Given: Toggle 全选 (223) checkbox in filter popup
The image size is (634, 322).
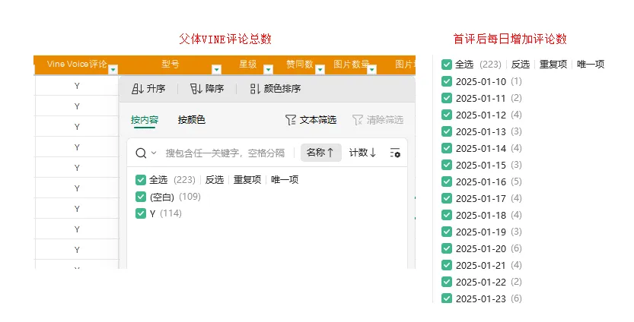Looking at the screenshot, I should (x=141, y=179).
